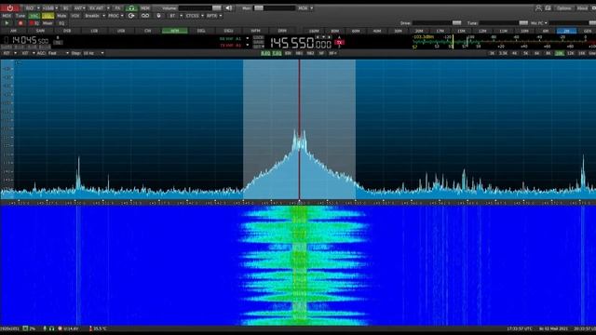
Task: Switch to the 2M band
Action: pyautogui.click(x=566, y=31)
